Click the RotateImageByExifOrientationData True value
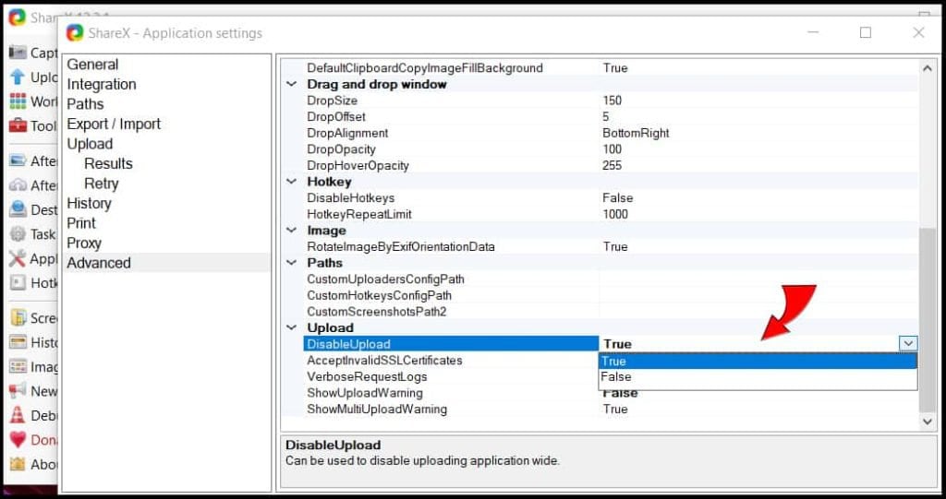The width and height of the screenshot is (946, 499). click(x=615, y=246)
